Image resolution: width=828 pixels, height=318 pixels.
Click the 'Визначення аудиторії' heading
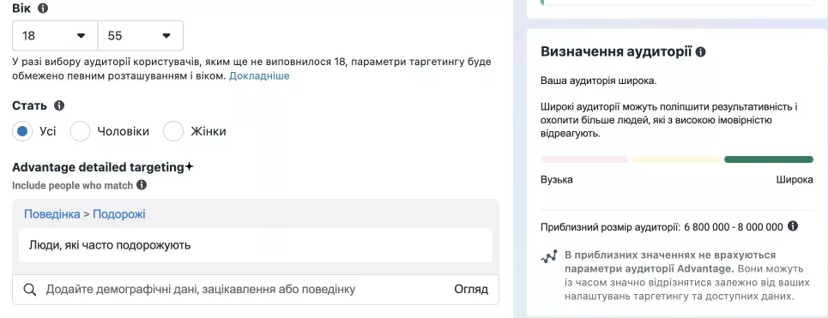[616, 51]
